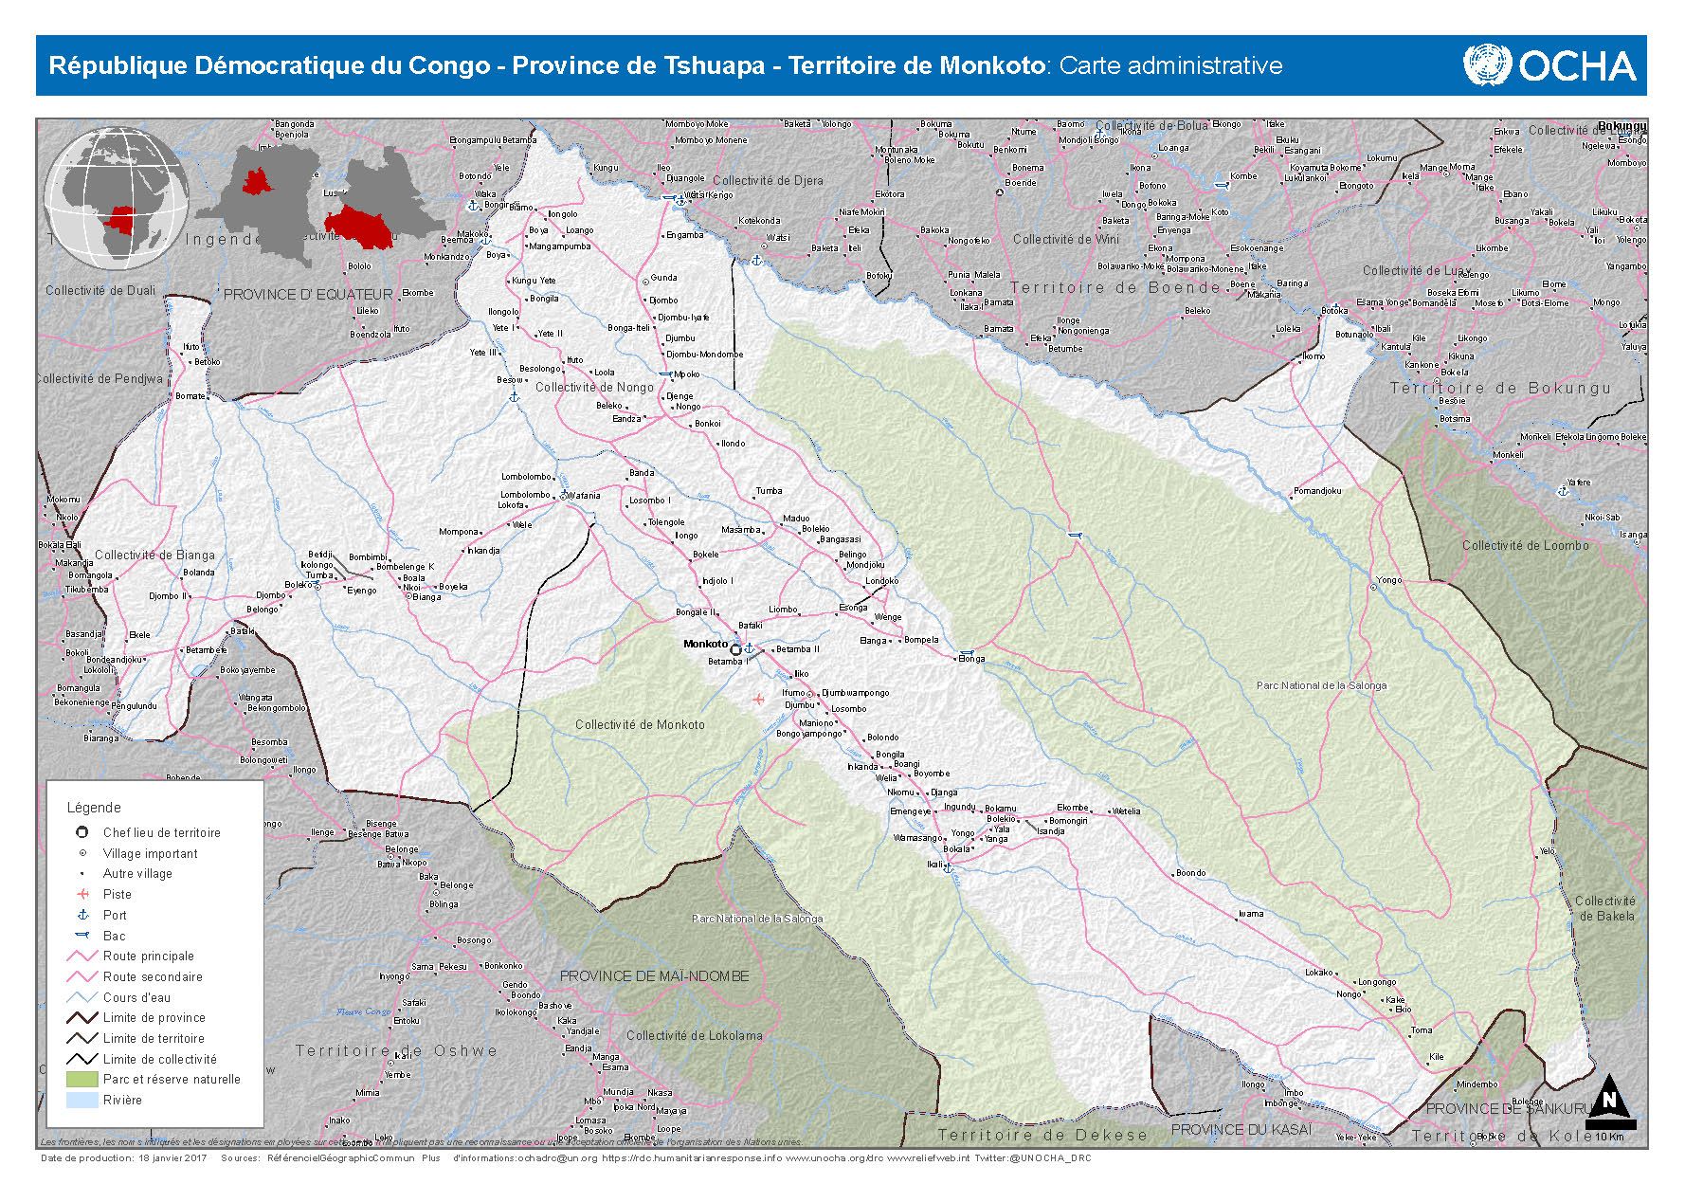Click the light blue Rivière swatch
1685x1184 pixels.
(82, 1101)
